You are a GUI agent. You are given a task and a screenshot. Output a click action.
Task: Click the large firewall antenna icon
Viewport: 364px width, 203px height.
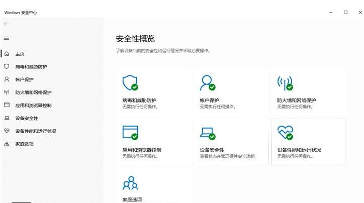click(285, 83)
